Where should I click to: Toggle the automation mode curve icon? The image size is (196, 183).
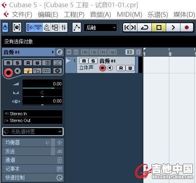coord(76,28)
